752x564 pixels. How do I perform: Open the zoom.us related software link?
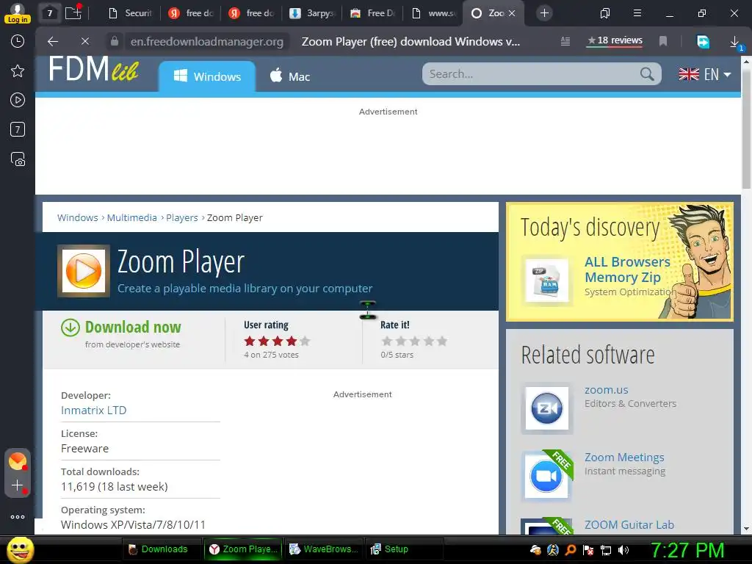tap(606, 390)
